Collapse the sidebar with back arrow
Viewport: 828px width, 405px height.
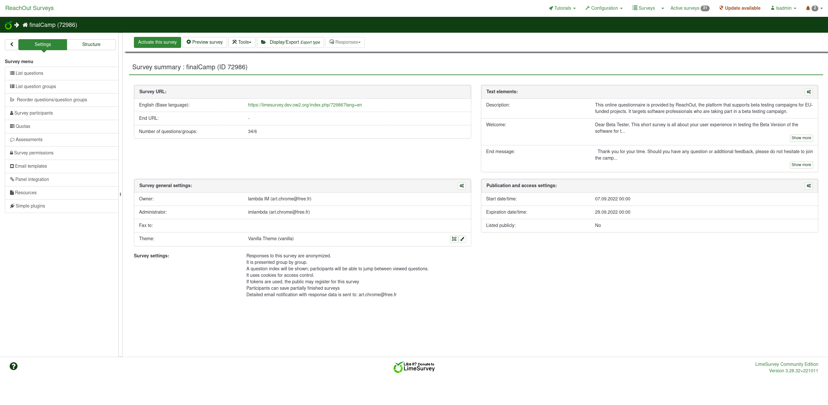pos(12,44)
